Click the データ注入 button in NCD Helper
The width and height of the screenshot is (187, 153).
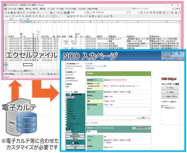coord(170,88)
